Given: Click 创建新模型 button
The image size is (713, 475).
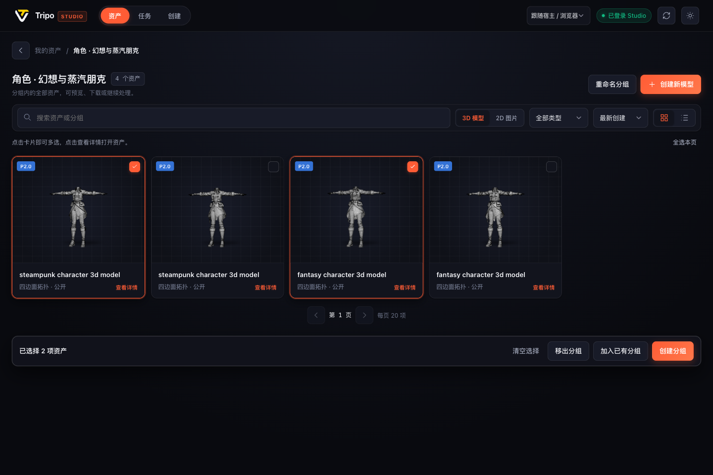Looking at the screenshot, I should pyautogui.click(x=670, y=84).
